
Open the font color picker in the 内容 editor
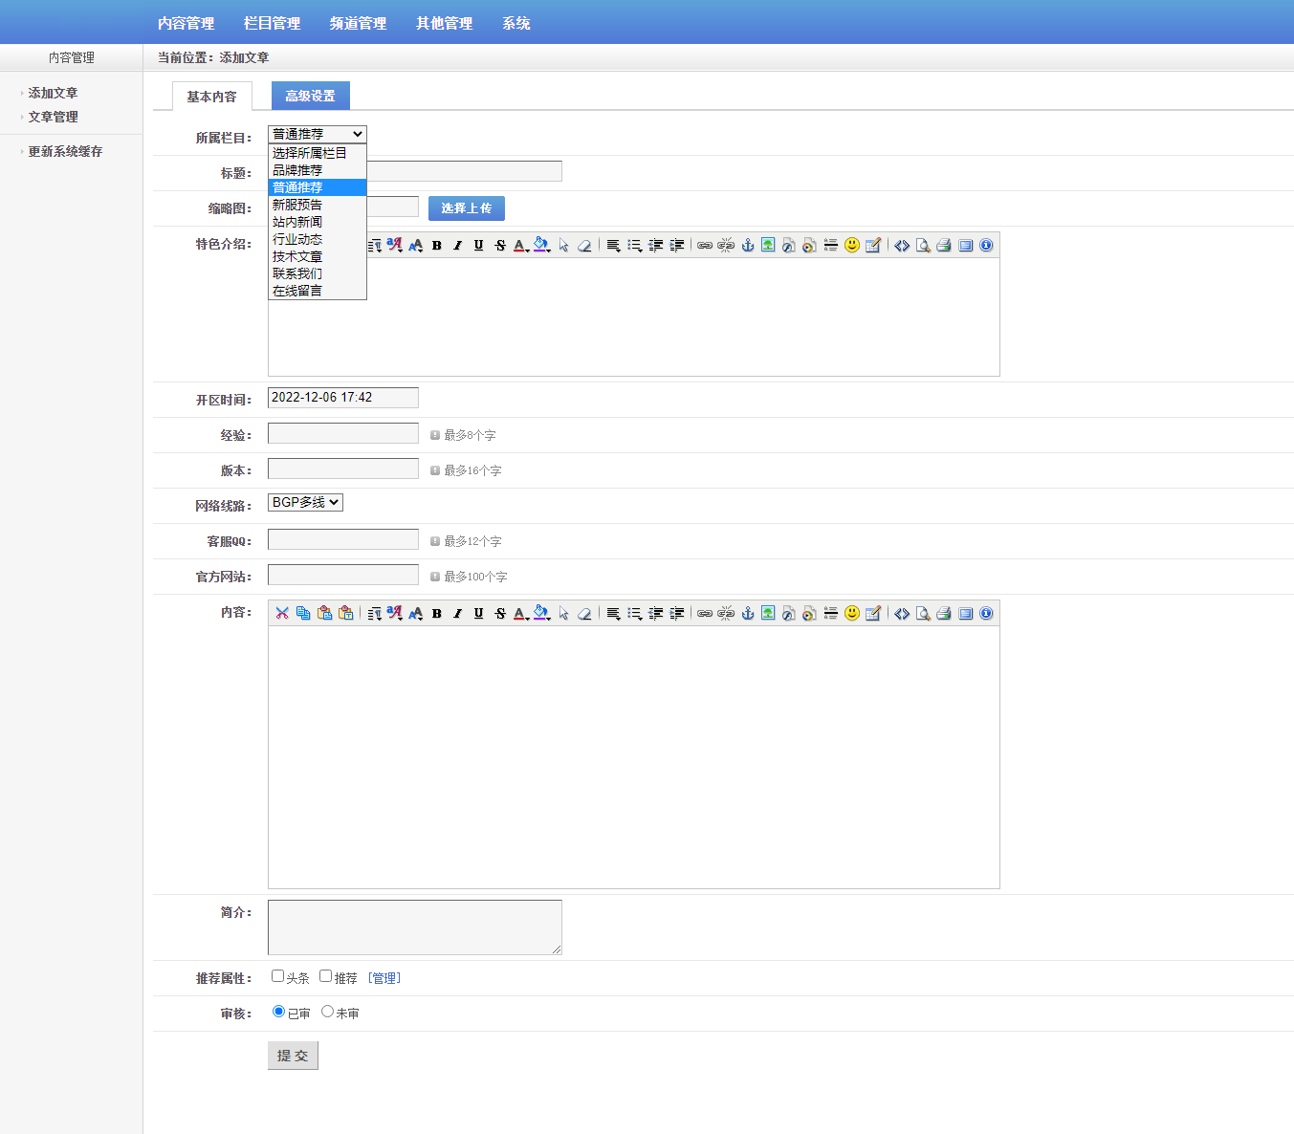(x=520, y=613)
